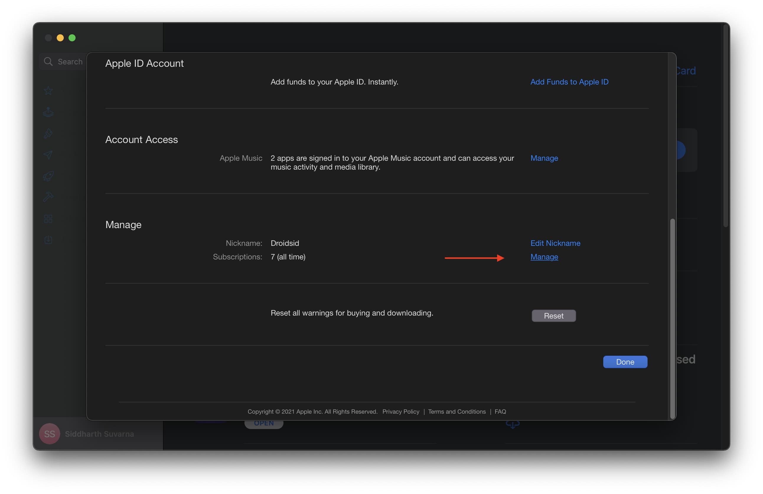Click Add Funds to Apple ID link

pyautogui.click(x=569, y=82)
